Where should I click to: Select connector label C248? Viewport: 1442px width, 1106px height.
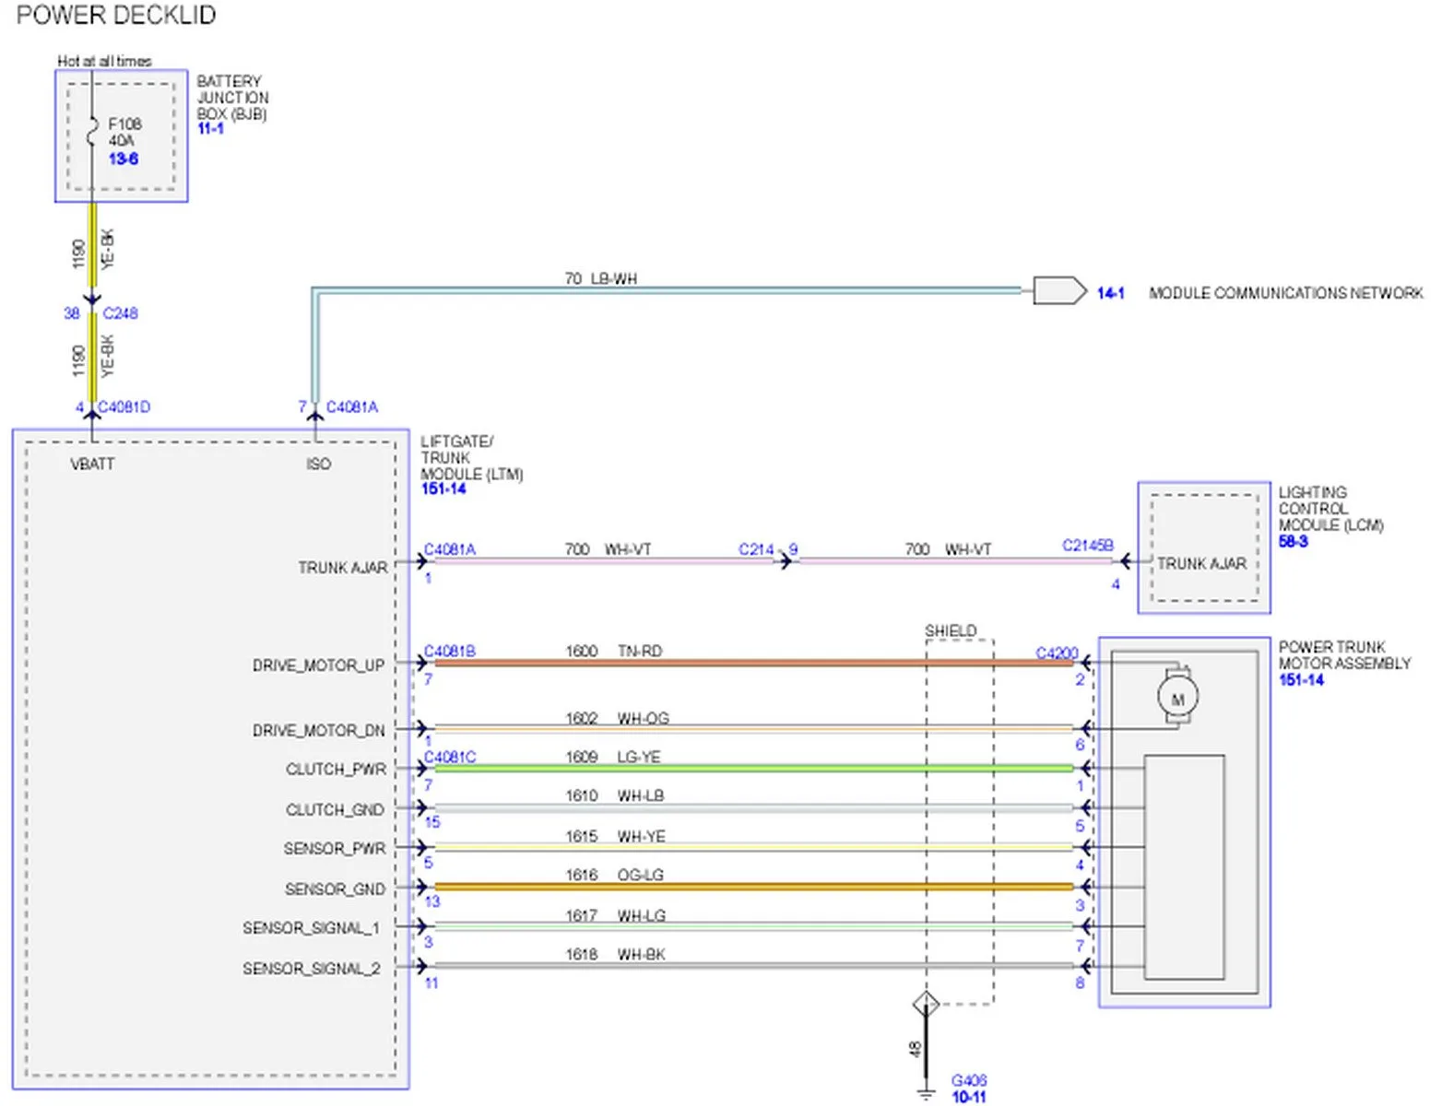click(x=120, y=313)
